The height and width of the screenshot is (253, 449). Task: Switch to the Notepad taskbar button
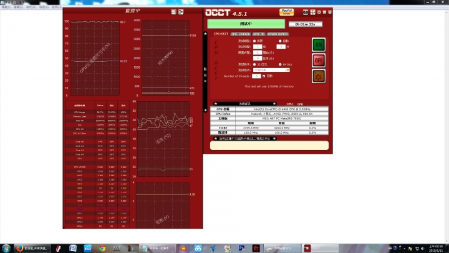157,248
